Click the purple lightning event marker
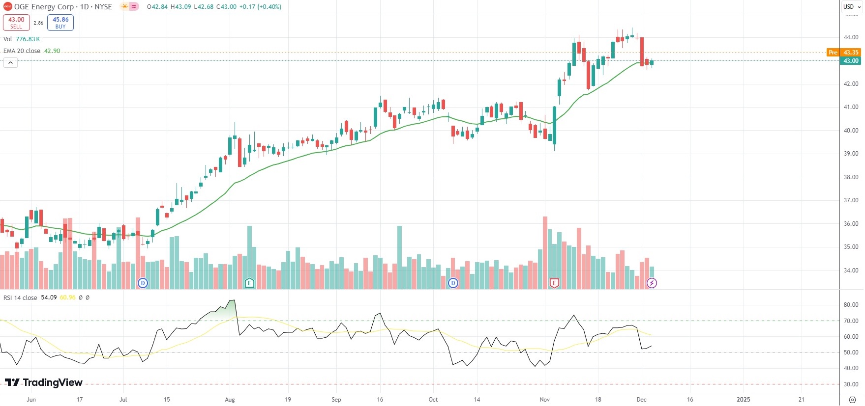Screen dimensions: 865x406 (x=652, y=283)
